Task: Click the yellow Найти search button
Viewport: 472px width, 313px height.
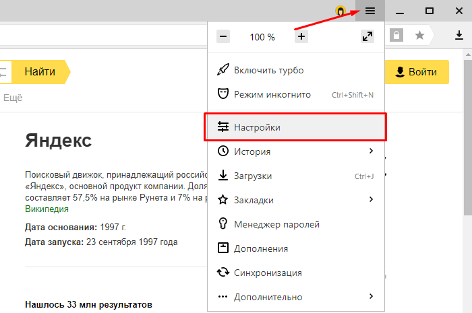Action: [40, 72]
